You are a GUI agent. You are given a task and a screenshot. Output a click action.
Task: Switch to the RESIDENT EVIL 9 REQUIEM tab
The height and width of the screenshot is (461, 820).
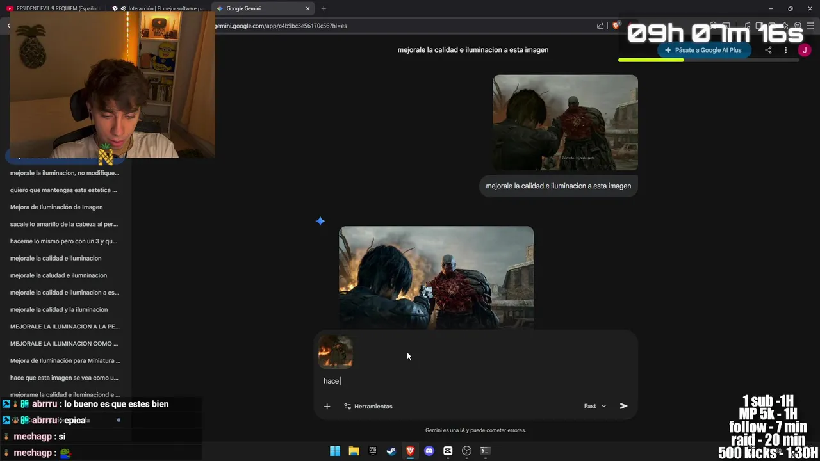(53, 8)
